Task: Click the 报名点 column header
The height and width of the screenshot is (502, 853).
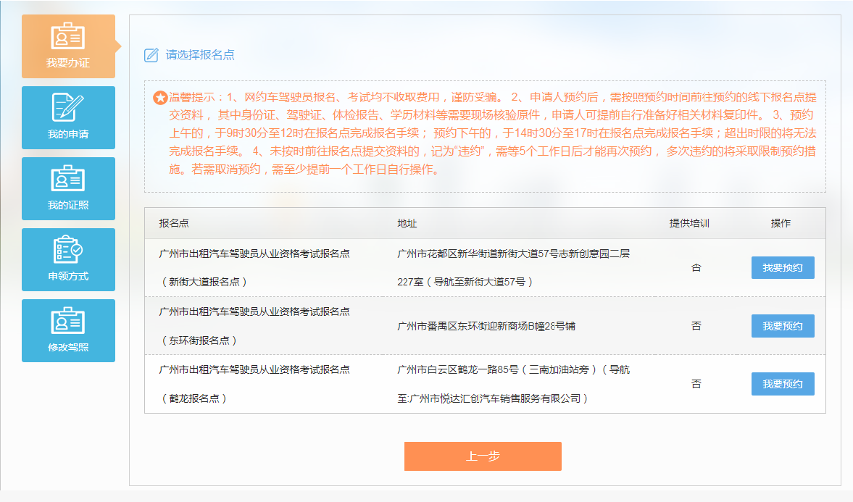Action: click(174, 223)
